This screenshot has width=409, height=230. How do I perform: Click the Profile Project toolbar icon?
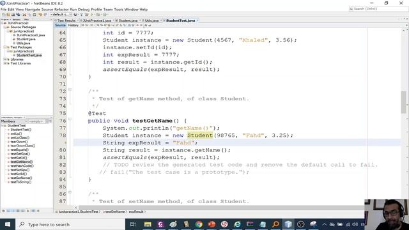coord(105,15)
